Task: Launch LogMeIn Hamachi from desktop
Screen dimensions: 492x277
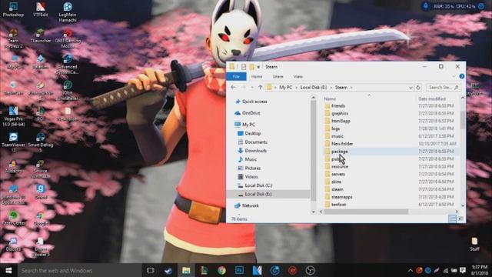Action: click(x=68, y=12)
